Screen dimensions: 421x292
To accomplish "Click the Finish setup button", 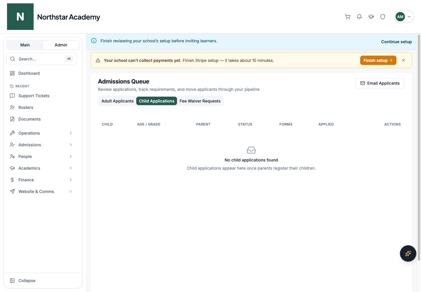I will [x=378, y=60].
